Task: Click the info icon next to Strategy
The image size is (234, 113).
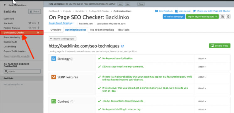Action: click(x=72, y=59)
